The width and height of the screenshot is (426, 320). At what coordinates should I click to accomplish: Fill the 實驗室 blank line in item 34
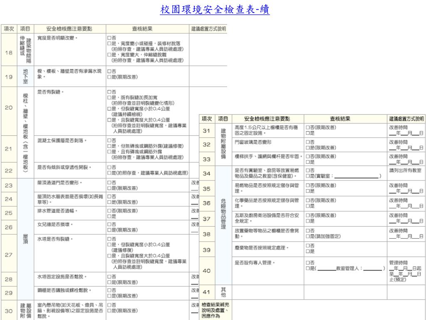[357, 176]
